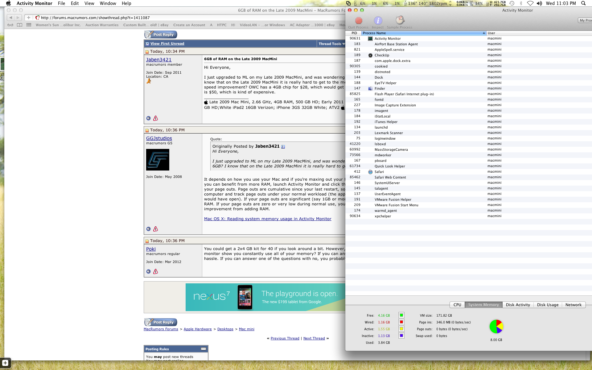Open Safari Top Sites grid icon
This screenshot has width=592, height=370.
point(29,25)
